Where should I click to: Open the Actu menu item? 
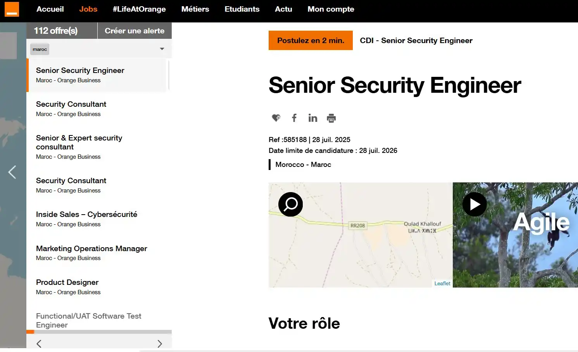283,9
